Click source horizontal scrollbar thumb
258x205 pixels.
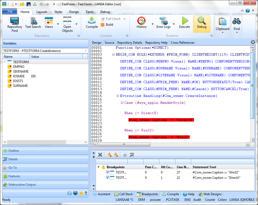124,144
